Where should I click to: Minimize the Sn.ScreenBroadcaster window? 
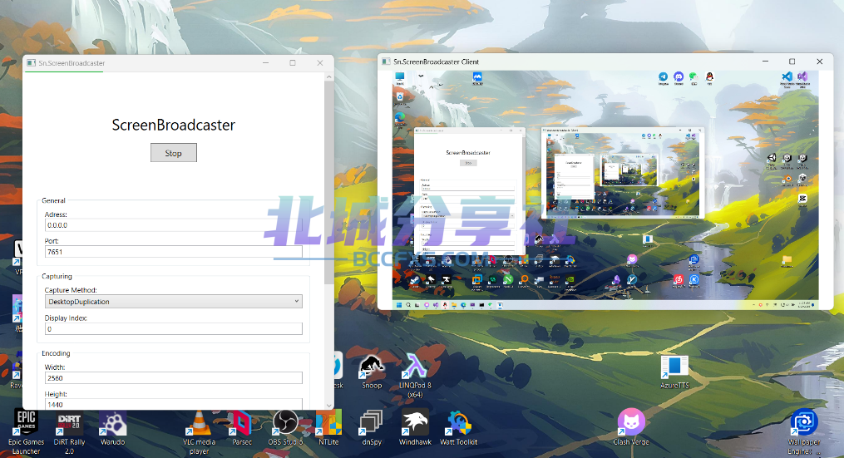[x=265, y=63]
